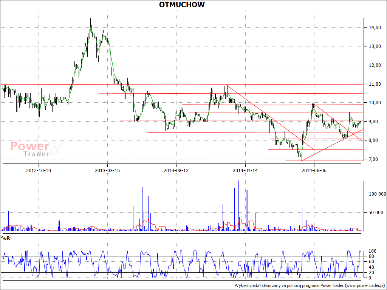
Task: Click the %R indicator label
Action: pyautogui.click(x=6, y=238)
